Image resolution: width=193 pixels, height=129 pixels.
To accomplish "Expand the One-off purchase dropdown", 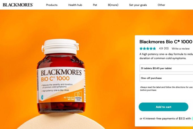I will pos(166,78).
